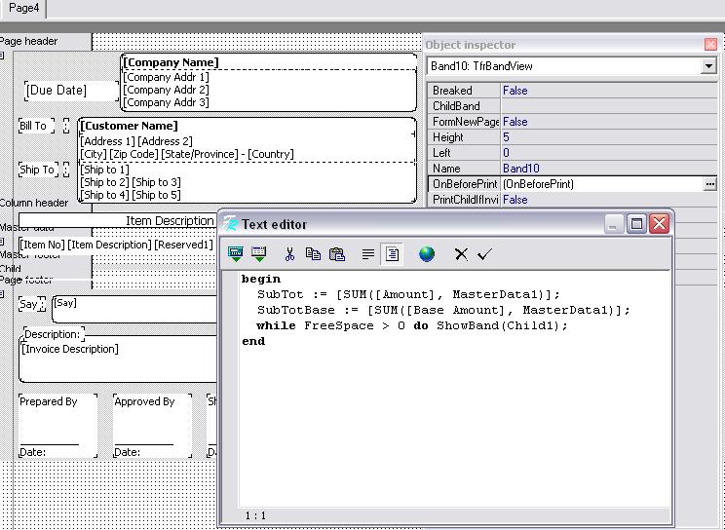The width and height of the screenshot is (725, 530).
Task: Switch to the Page4 tab
Action: pos(23,8)
